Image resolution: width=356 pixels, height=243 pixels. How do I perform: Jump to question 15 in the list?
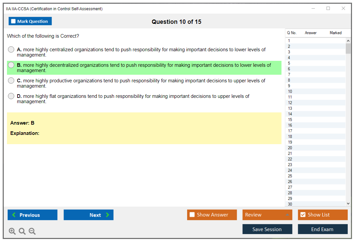click(290, 120)
